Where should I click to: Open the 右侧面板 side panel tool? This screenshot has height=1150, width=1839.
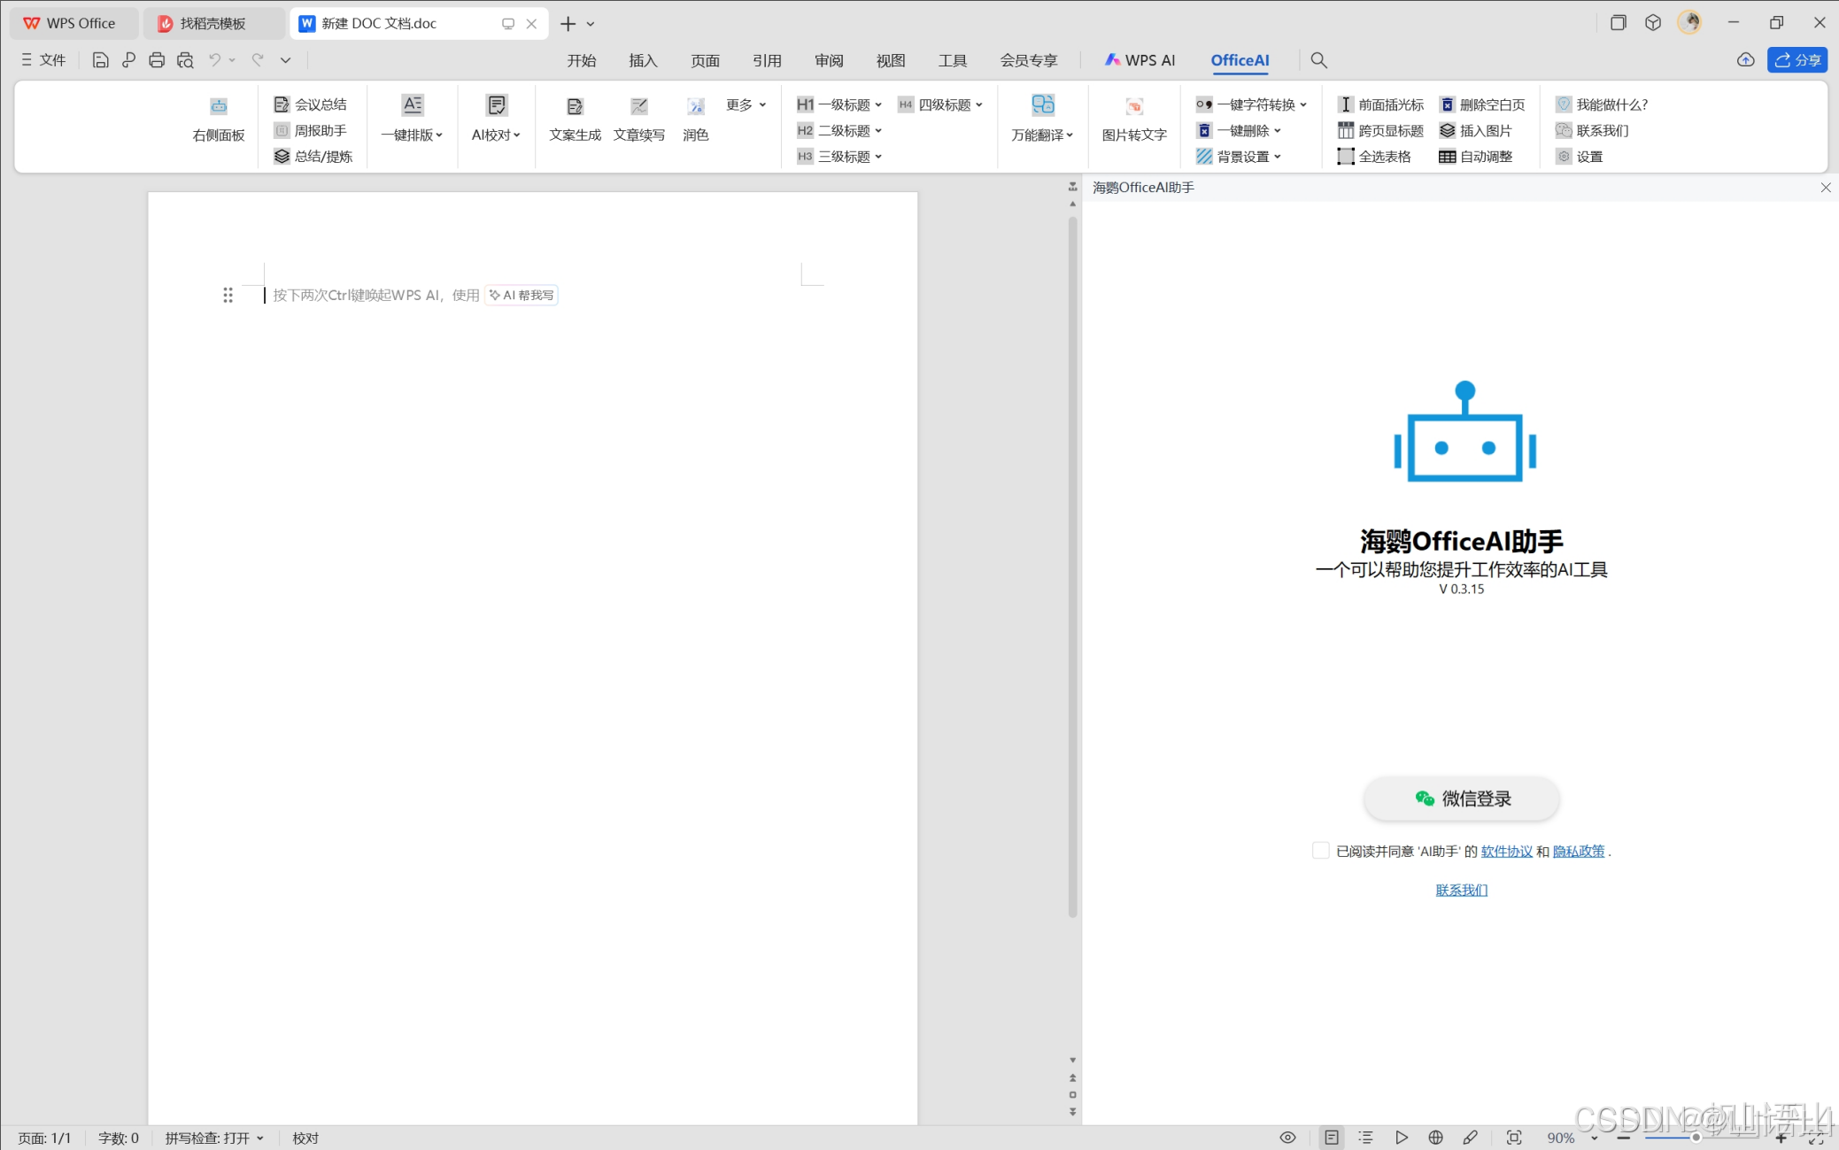coord(218,119)
